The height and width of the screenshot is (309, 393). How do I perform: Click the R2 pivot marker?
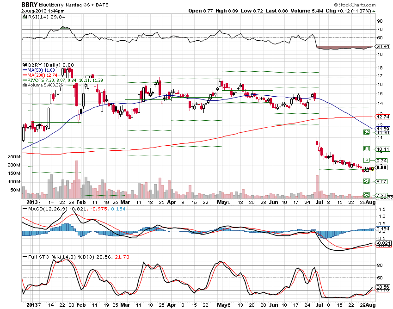point(367,132)
